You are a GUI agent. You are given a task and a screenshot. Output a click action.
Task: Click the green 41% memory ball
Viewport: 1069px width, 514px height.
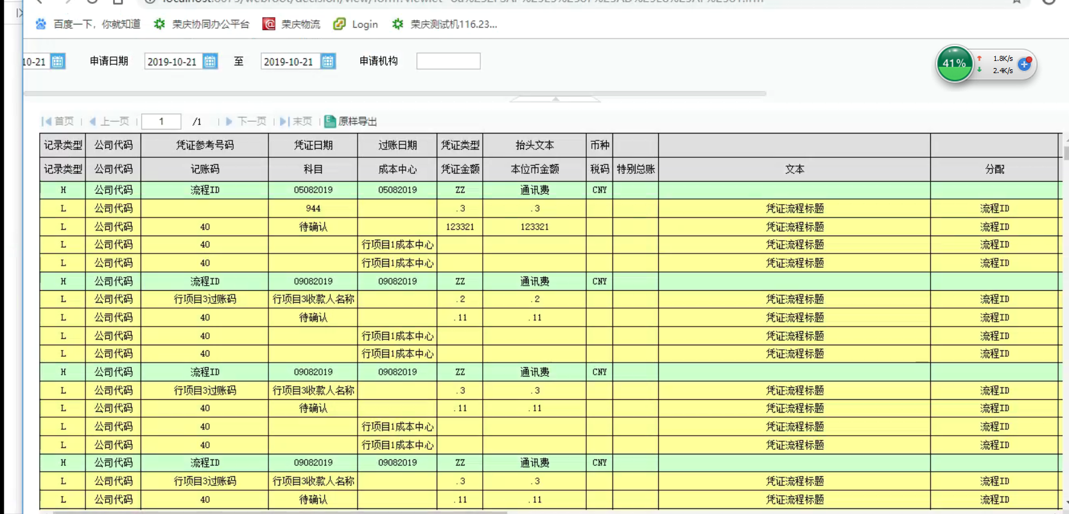click(x=954, y=64)
